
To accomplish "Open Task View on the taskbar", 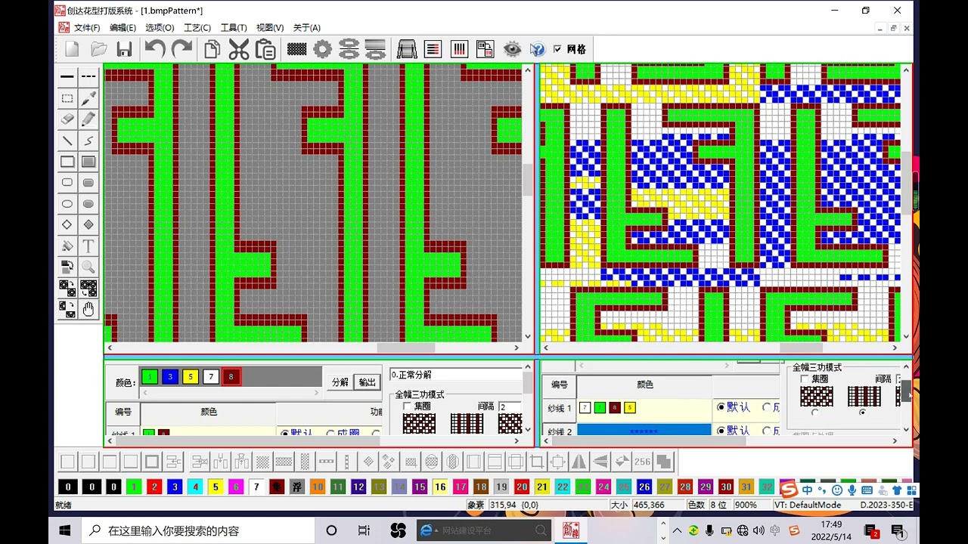I will [x=364, y=530].
